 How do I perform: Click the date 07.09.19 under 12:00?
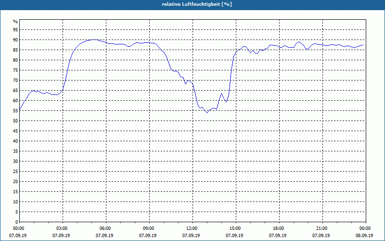(x=191, y=236)
